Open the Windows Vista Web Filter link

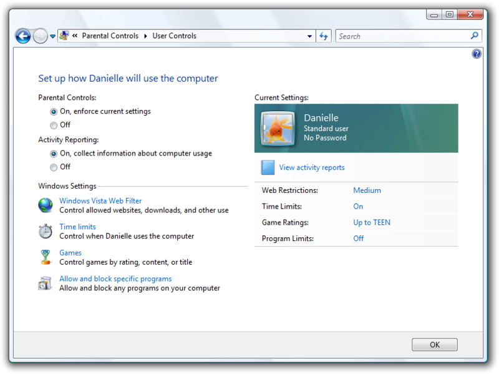[100, 201]
